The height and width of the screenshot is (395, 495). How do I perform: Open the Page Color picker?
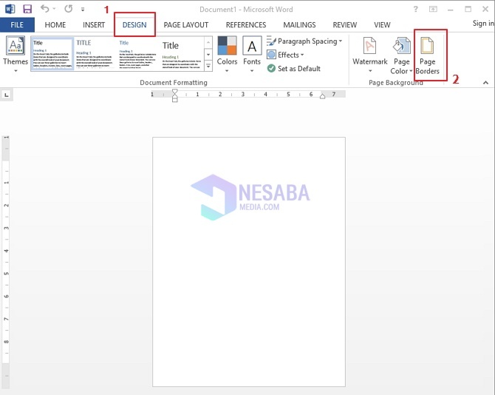coord(401,55)
